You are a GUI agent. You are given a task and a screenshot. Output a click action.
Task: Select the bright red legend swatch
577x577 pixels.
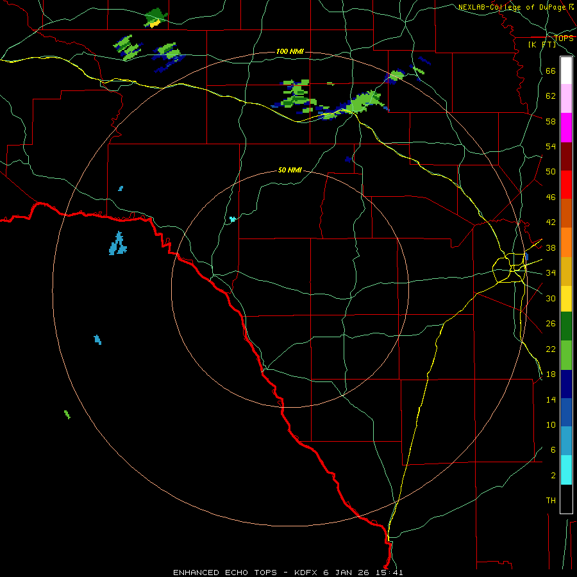coord(566,185)
